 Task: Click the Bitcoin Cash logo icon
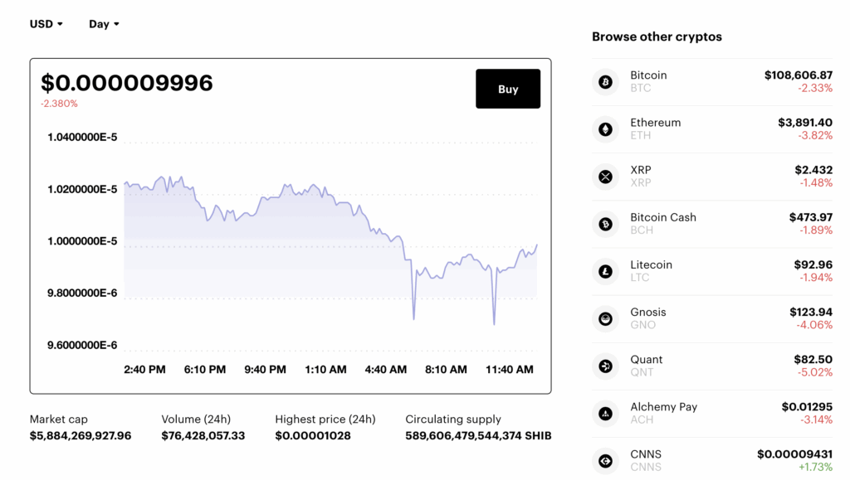[605, 224]
